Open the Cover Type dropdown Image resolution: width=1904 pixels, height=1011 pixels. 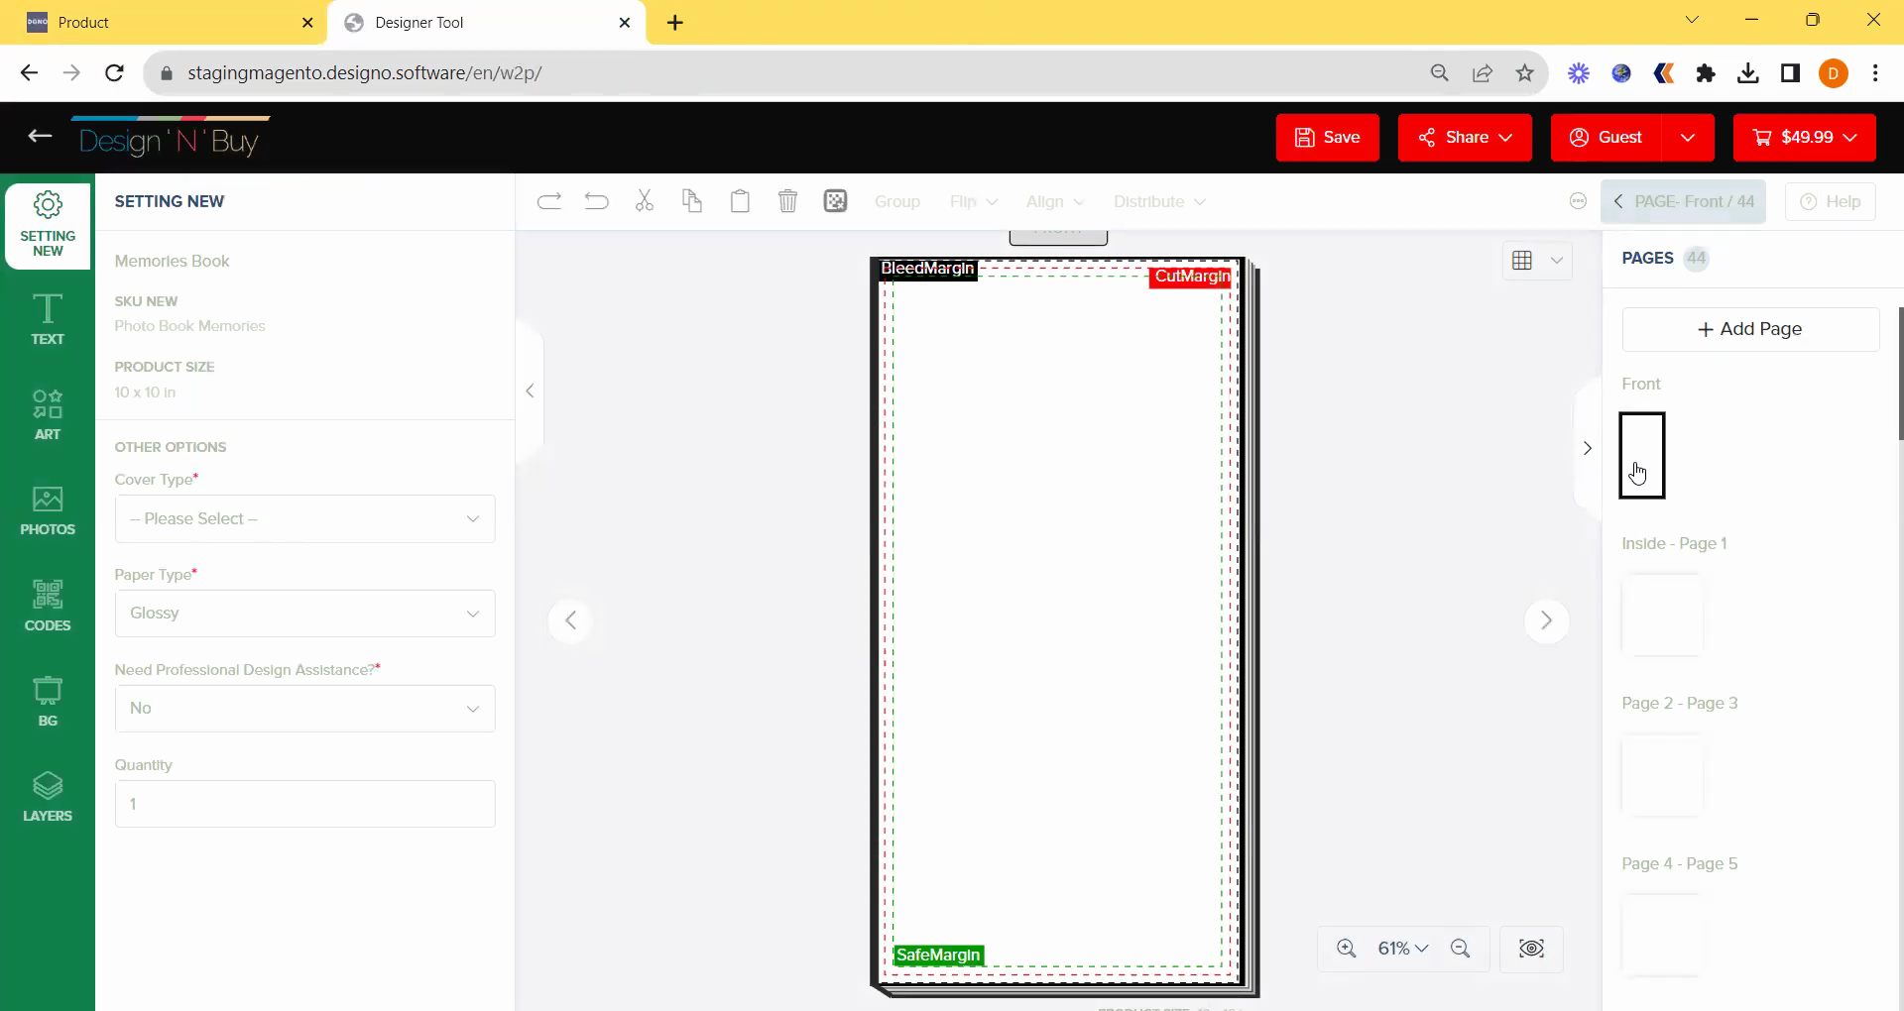[x=304, y=518]
